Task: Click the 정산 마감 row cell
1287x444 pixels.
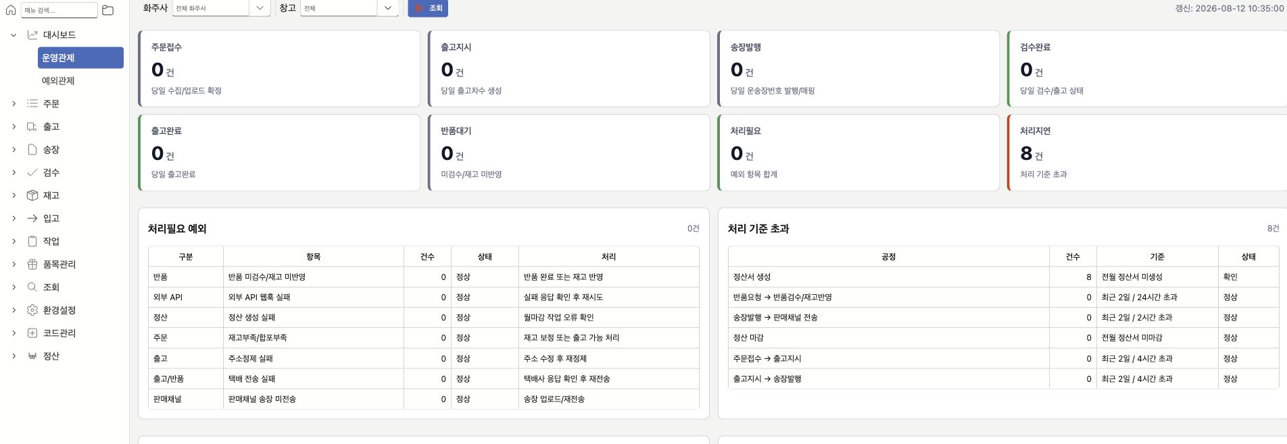Action: pyautogui.click(x=889, y=337)
